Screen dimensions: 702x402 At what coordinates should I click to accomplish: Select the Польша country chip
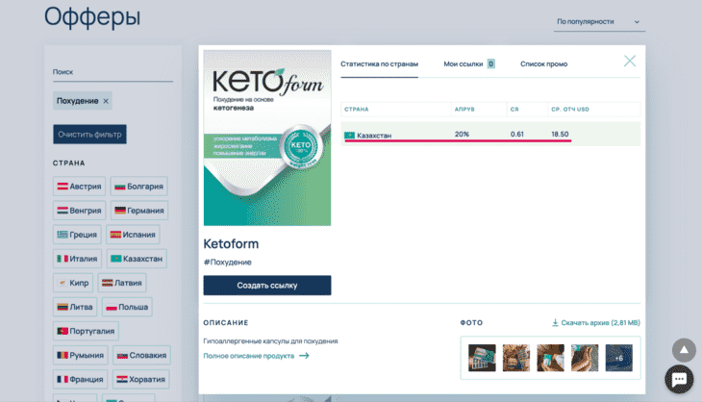[x=127, y=307]
